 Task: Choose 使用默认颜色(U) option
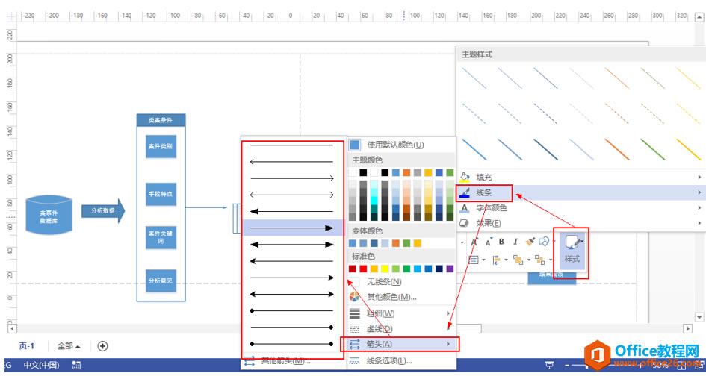(400, 145)
